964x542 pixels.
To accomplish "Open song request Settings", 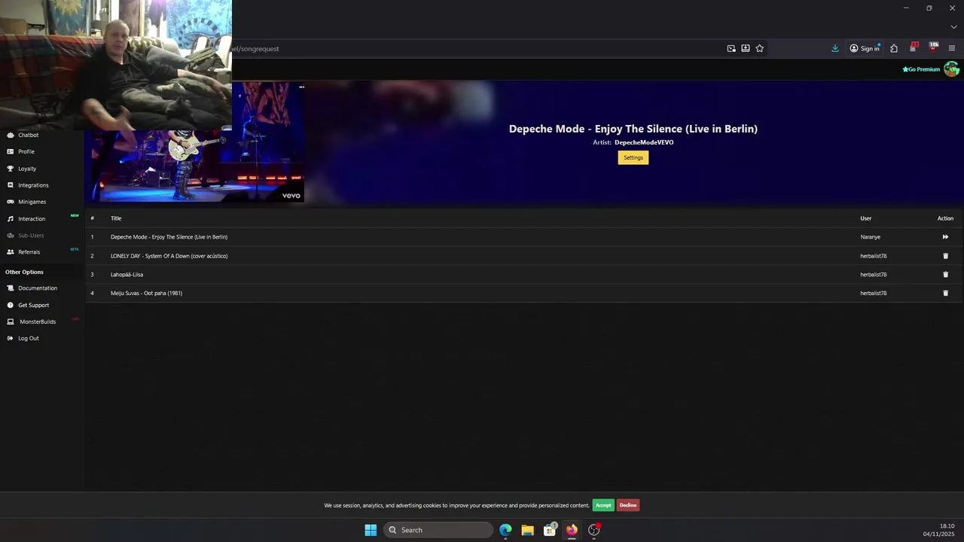I will coord(633,157).
